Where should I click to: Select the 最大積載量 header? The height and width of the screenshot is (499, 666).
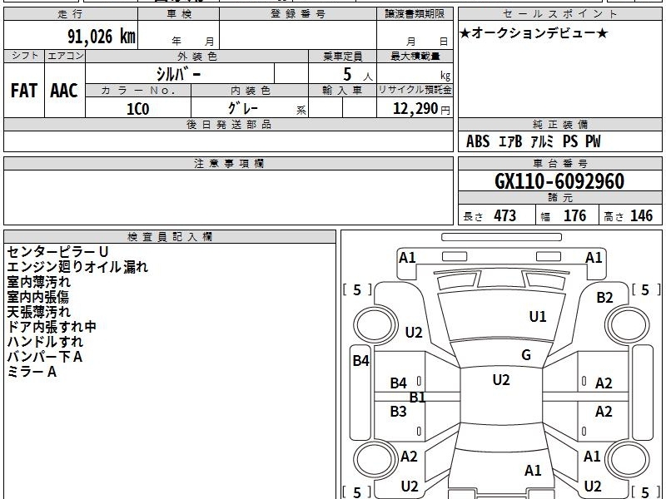tap(415, 57)
